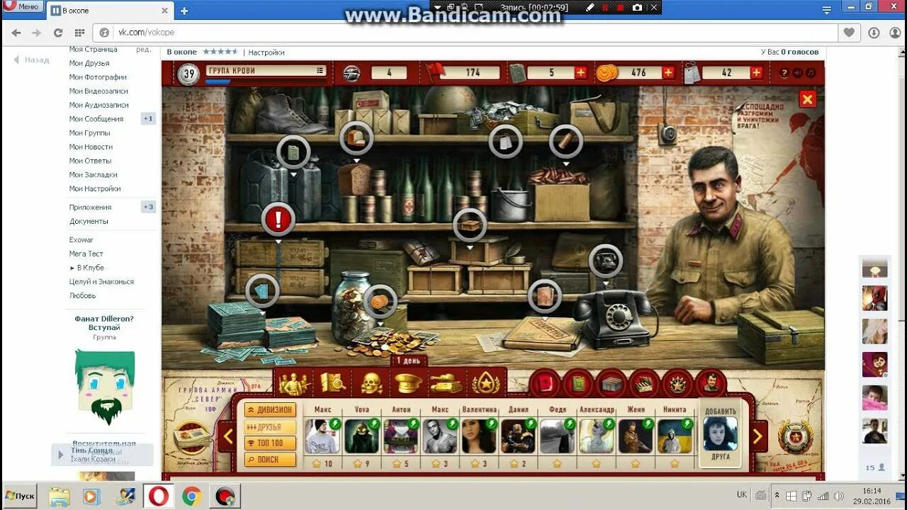Select the wooden crate marker on middle shelf
This screenshot has height=510, width=907.
[470, 226]
